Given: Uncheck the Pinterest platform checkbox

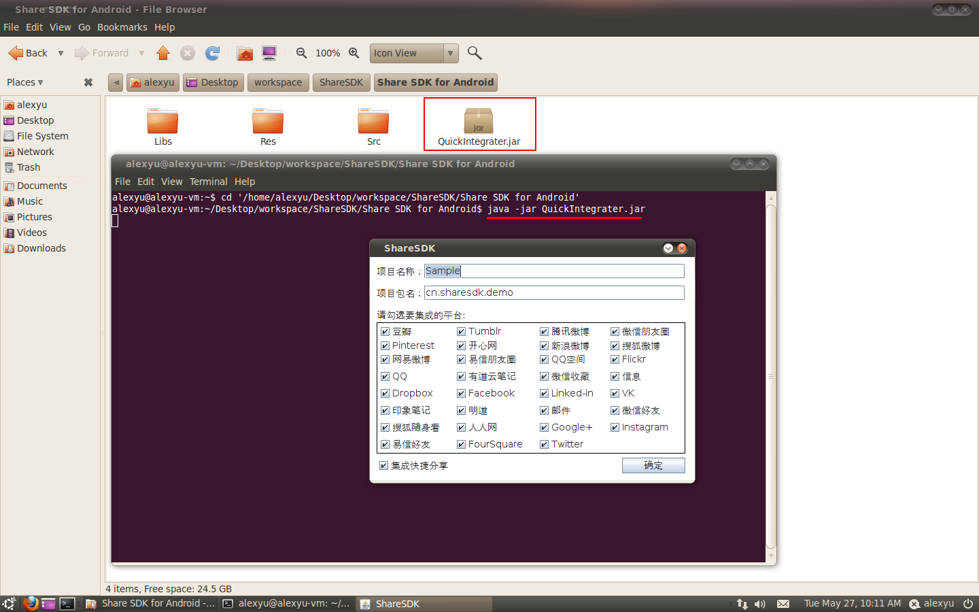Looking at the screenshot, I should 385,345.
